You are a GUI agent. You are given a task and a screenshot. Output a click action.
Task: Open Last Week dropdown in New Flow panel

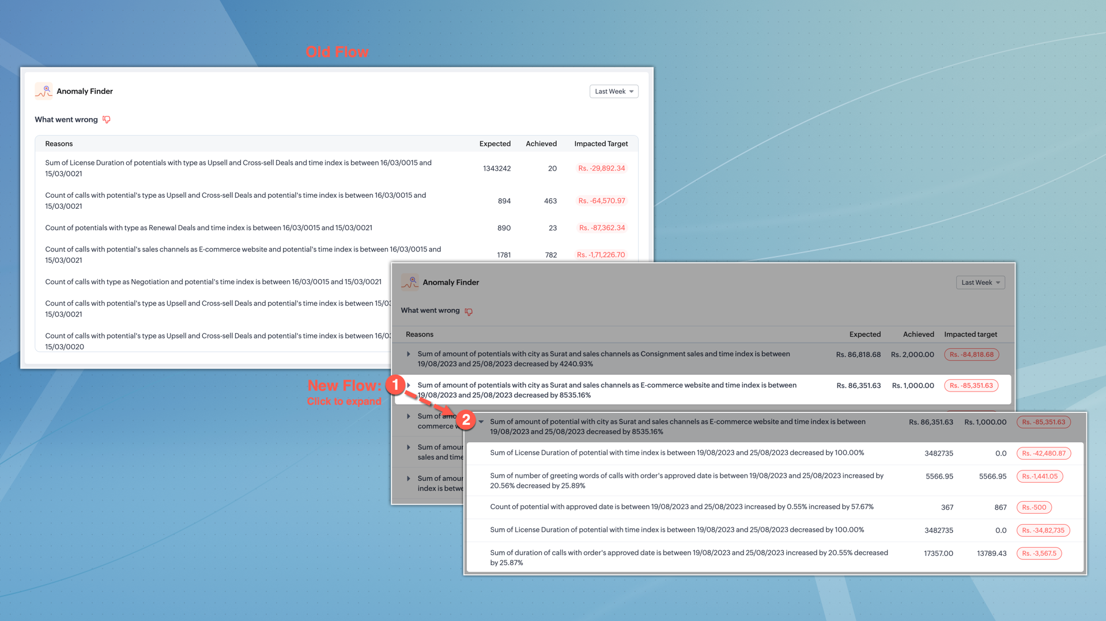[x=980, y=283]
